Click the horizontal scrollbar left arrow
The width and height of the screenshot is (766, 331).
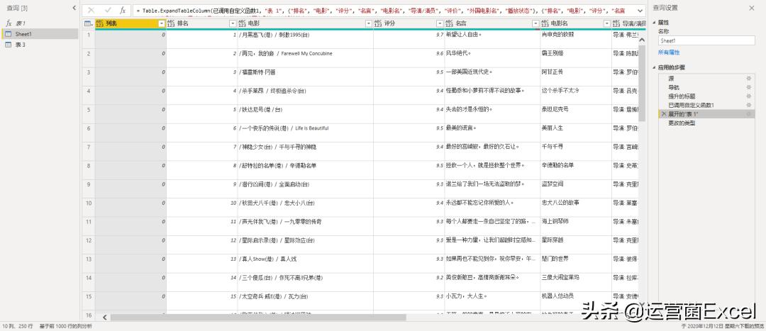pyautogui.click(x=104, y=318)
